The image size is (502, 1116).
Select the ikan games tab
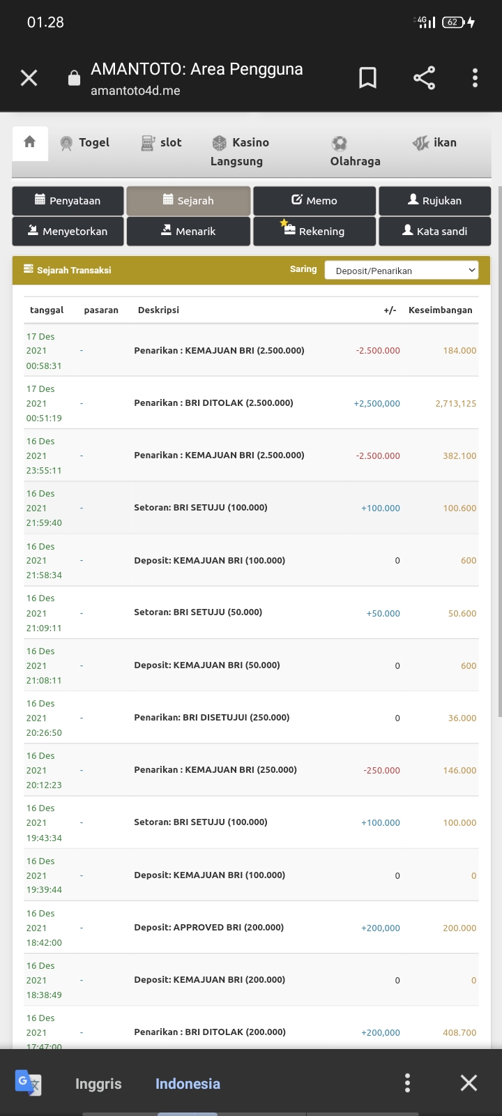[434, 143]
